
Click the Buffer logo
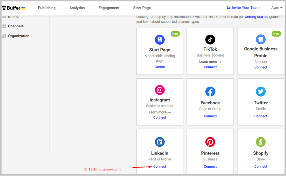[13, 8]
